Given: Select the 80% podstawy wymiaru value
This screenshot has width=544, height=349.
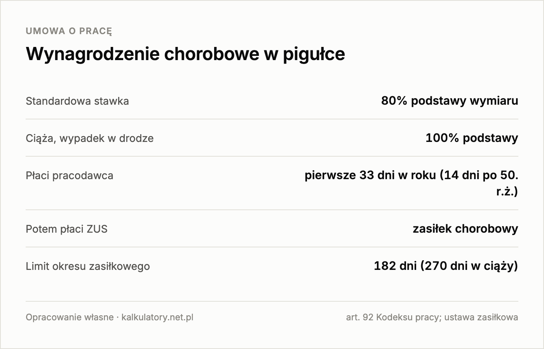Looking at the screenshot, I should (450, 101).
